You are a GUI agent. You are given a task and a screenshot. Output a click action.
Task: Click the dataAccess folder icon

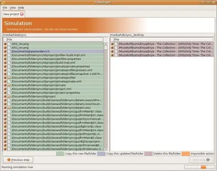(x=9, y=108)
